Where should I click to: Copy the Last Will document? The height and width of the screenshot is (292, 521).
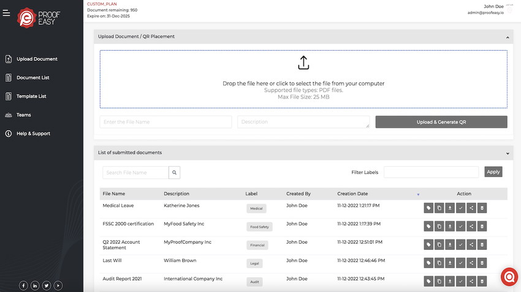coord(439,263)
